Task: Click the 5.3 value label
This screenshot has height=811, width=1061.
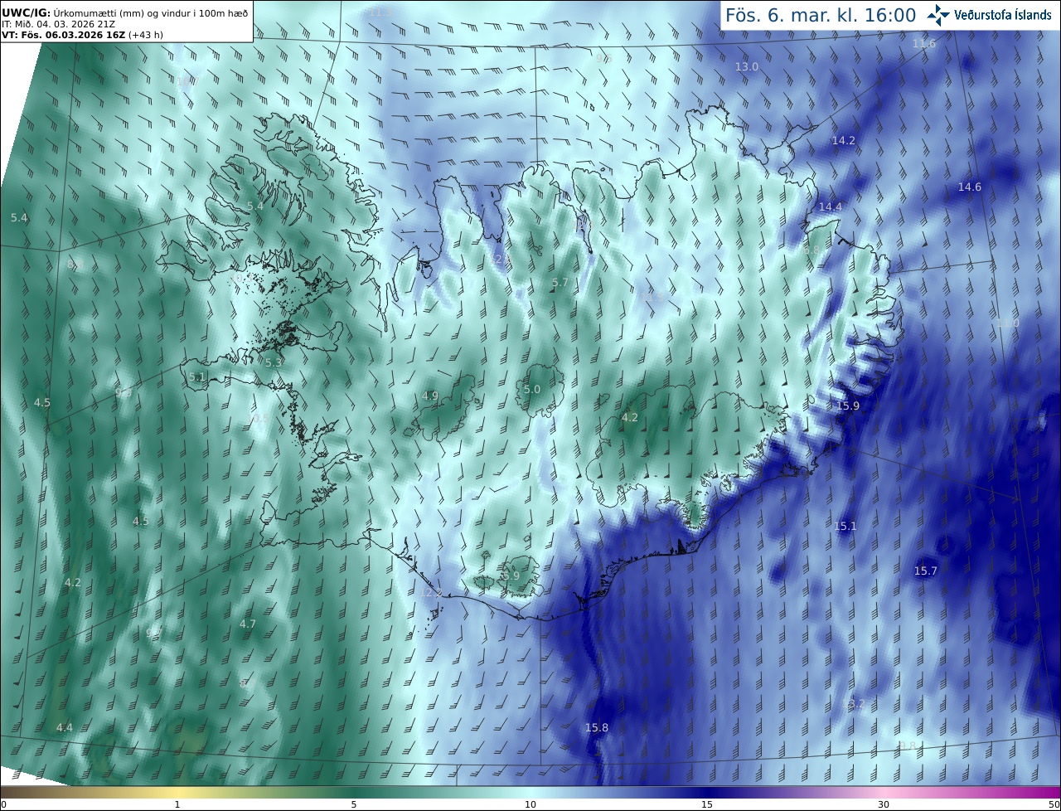Action: (274, 362)
